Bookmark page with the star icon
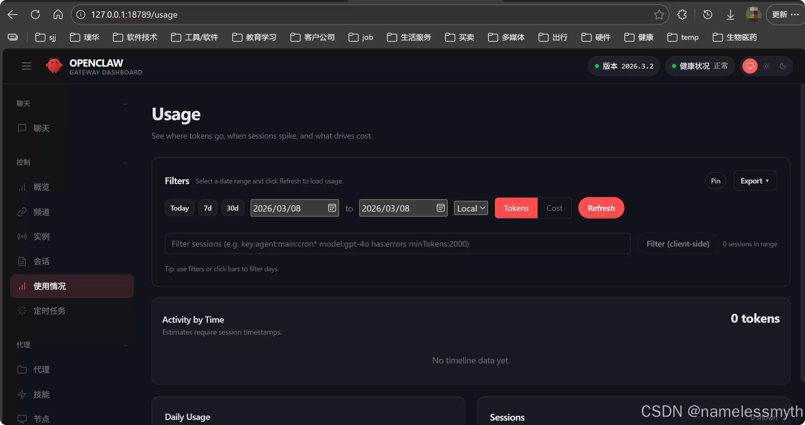805x425 pixels. click(x=659, y=15)
